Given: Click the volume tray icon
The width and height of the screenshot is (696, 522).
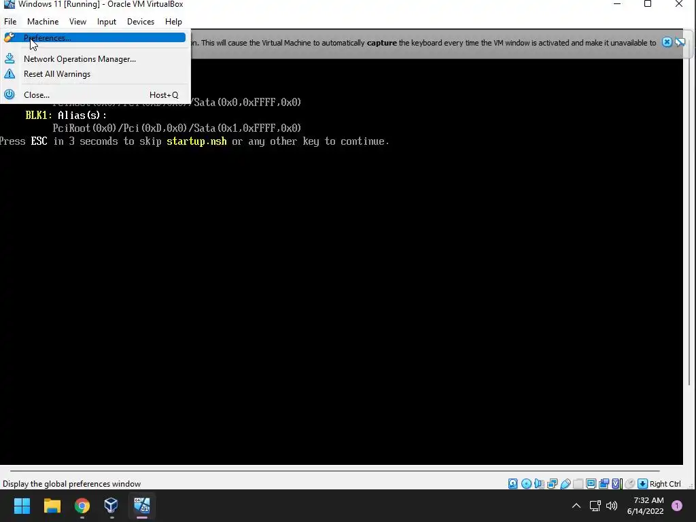Looking at the screenshot, I should coord(612,506).
